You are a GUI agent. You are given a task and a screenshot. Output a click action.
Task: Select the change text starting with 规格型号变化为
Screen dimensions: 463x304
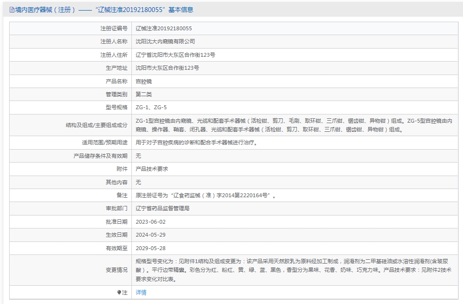click(x=294, y=270)
